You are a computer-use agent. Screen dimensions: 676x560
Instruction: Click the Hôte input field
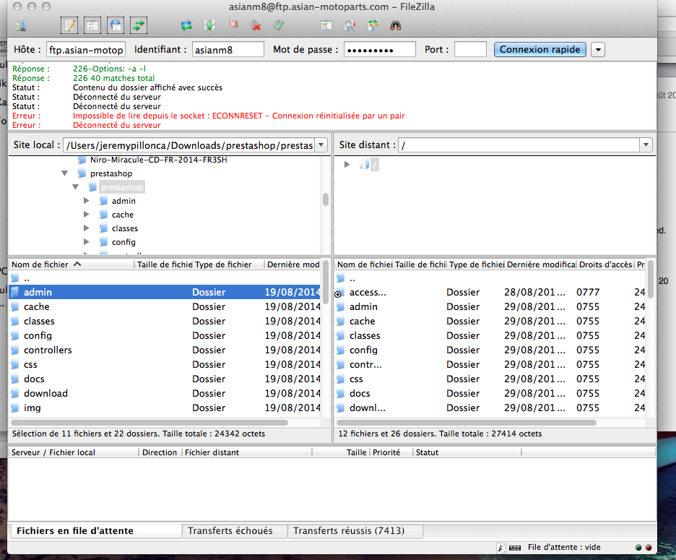(86, 50)
